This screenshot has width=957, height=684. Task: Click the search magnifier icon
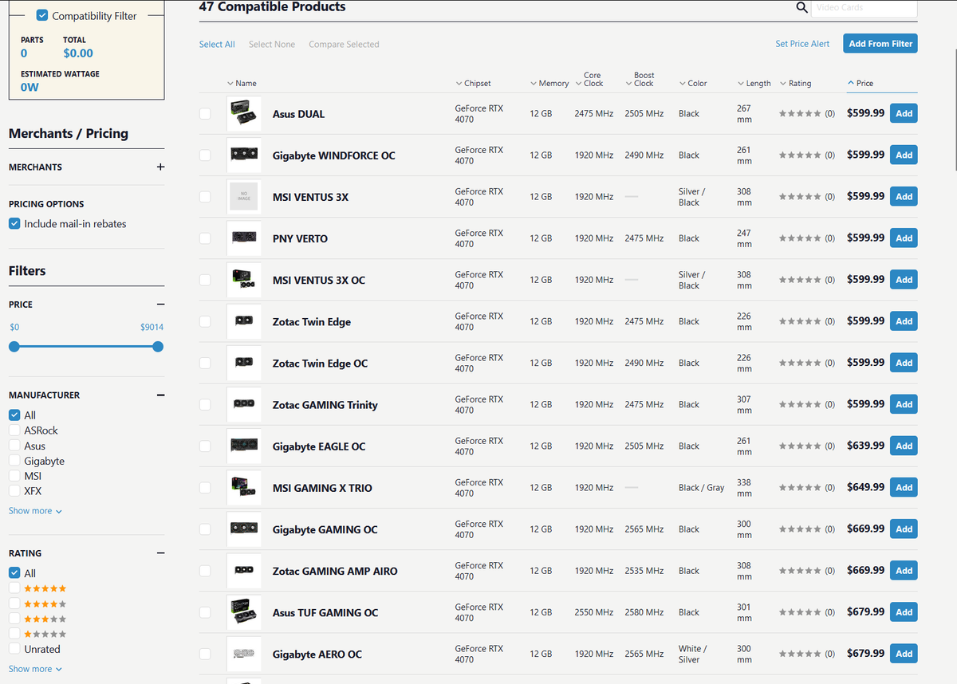pyautogui.click(x=802, y=8)
